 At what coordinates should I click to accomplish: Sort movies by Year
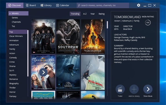92,14
